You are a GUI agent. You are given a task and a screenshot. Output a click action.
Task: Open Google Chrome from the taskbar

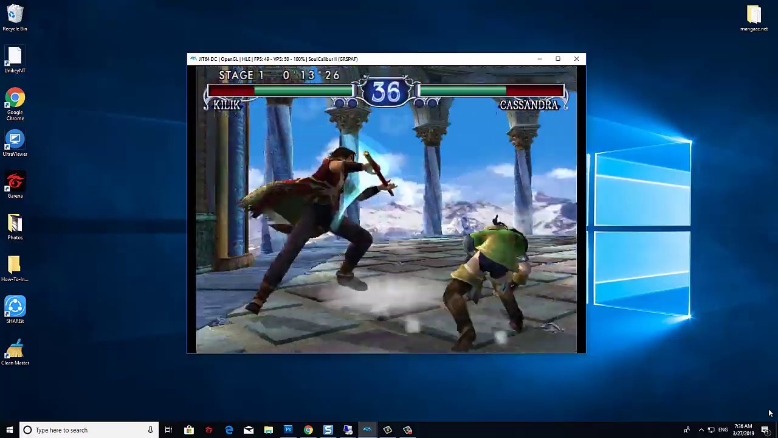(x=308, y=430)
